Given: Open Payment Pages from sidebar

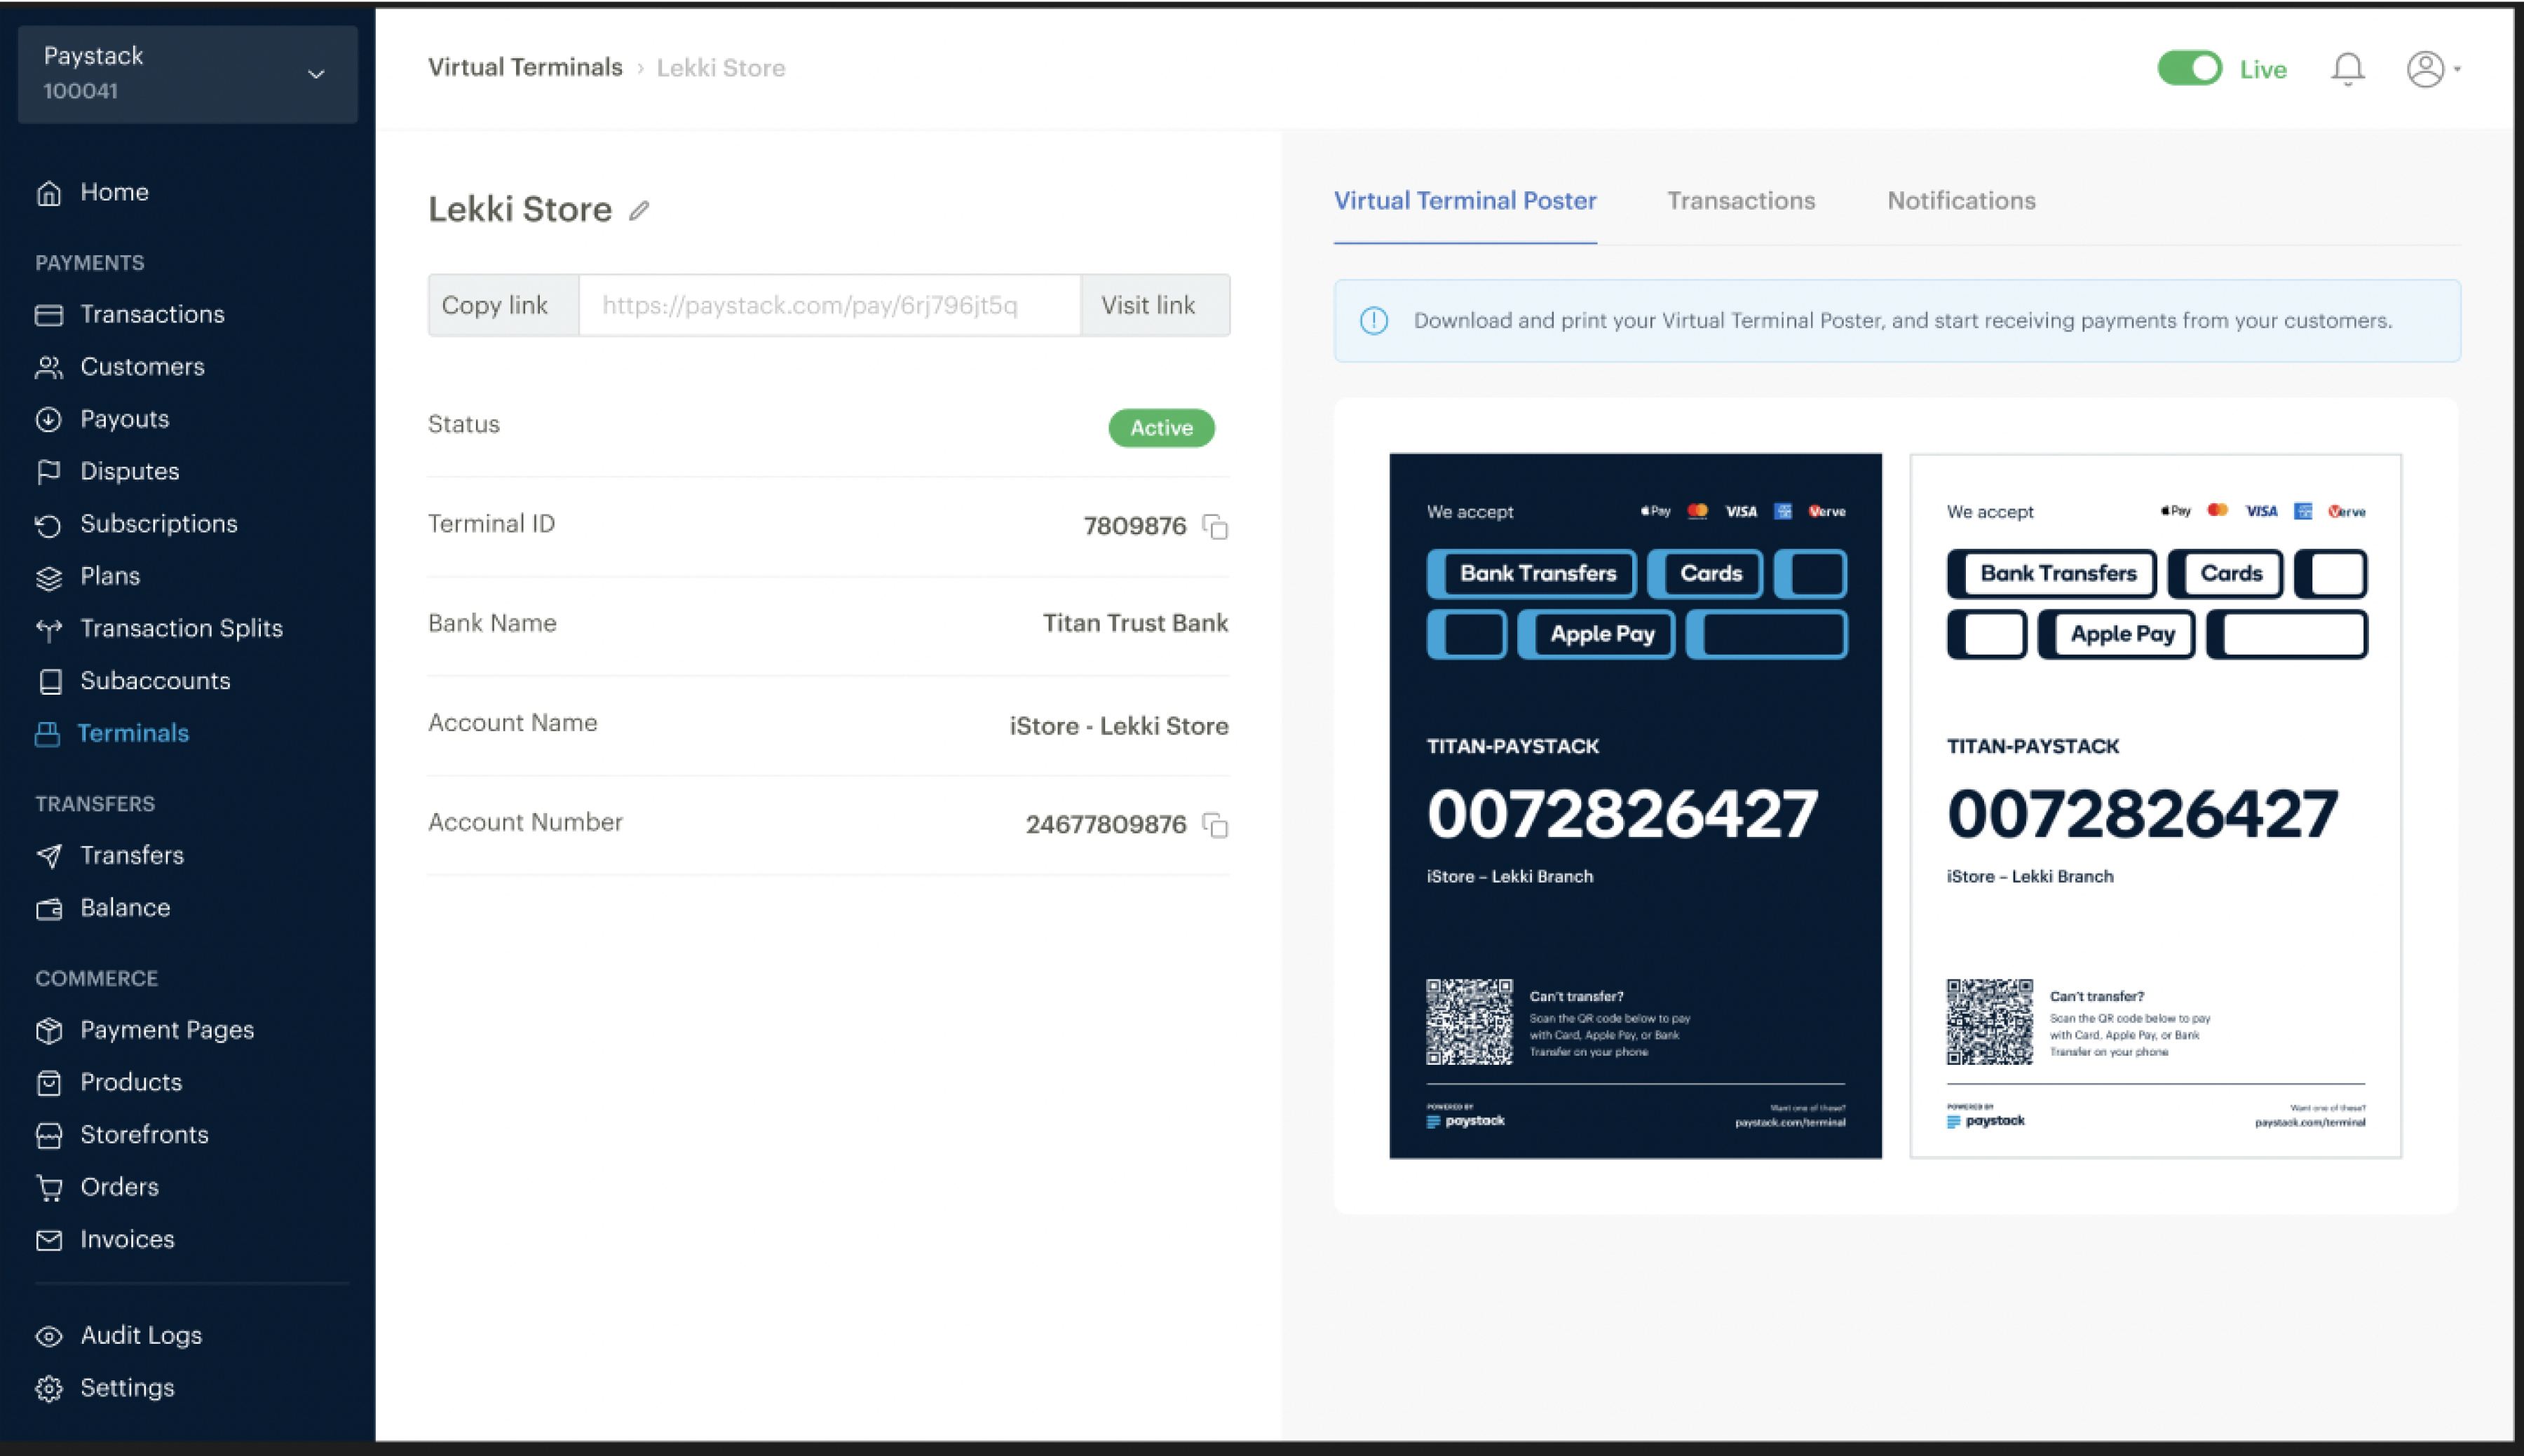Looking at the screenshot, I should (166, 1030).
